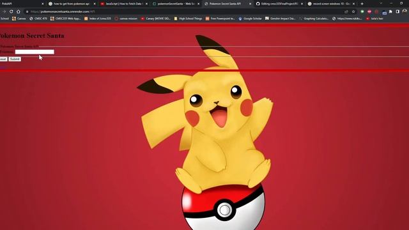
Task: Open the School bookmarks folder
Action: coord(4,19)
